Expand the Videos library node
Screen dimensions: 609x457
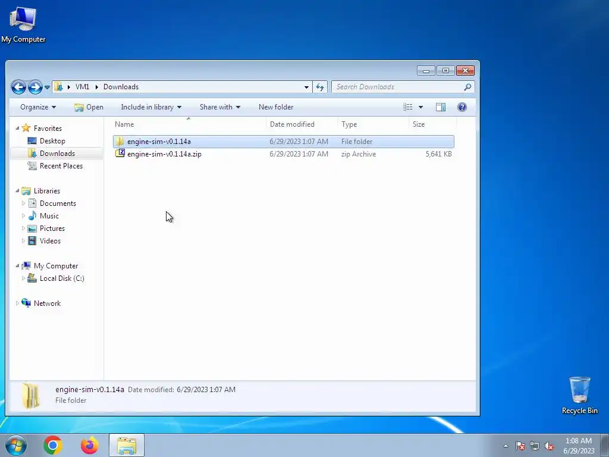click(23, 240)
